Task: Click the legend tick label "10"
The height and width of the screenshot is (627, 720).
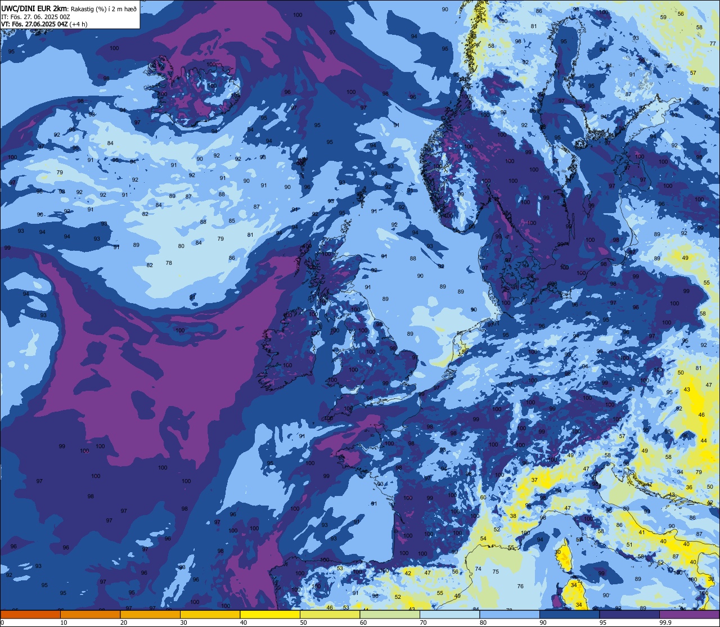Action: pyautogui.click(x=64, y=623)
